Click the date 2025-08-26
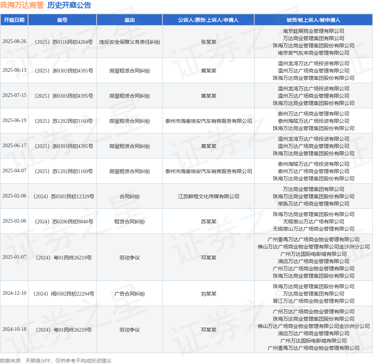 (x=14, y=42)
